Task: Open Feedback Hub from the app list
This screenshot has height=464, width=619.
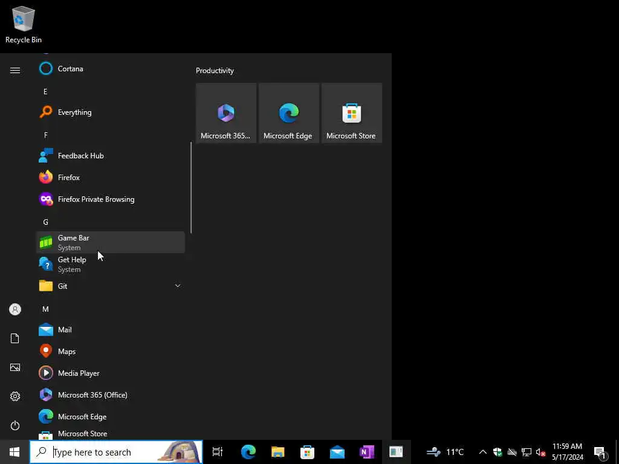Action: click(111, 155)
